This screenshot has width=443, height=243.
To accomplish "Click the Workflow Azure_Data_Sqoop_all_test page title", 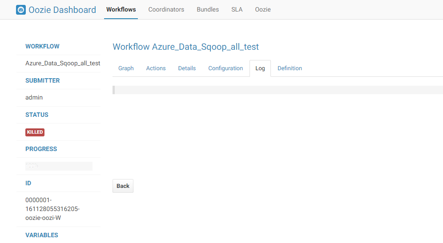I will click(185, 47).
